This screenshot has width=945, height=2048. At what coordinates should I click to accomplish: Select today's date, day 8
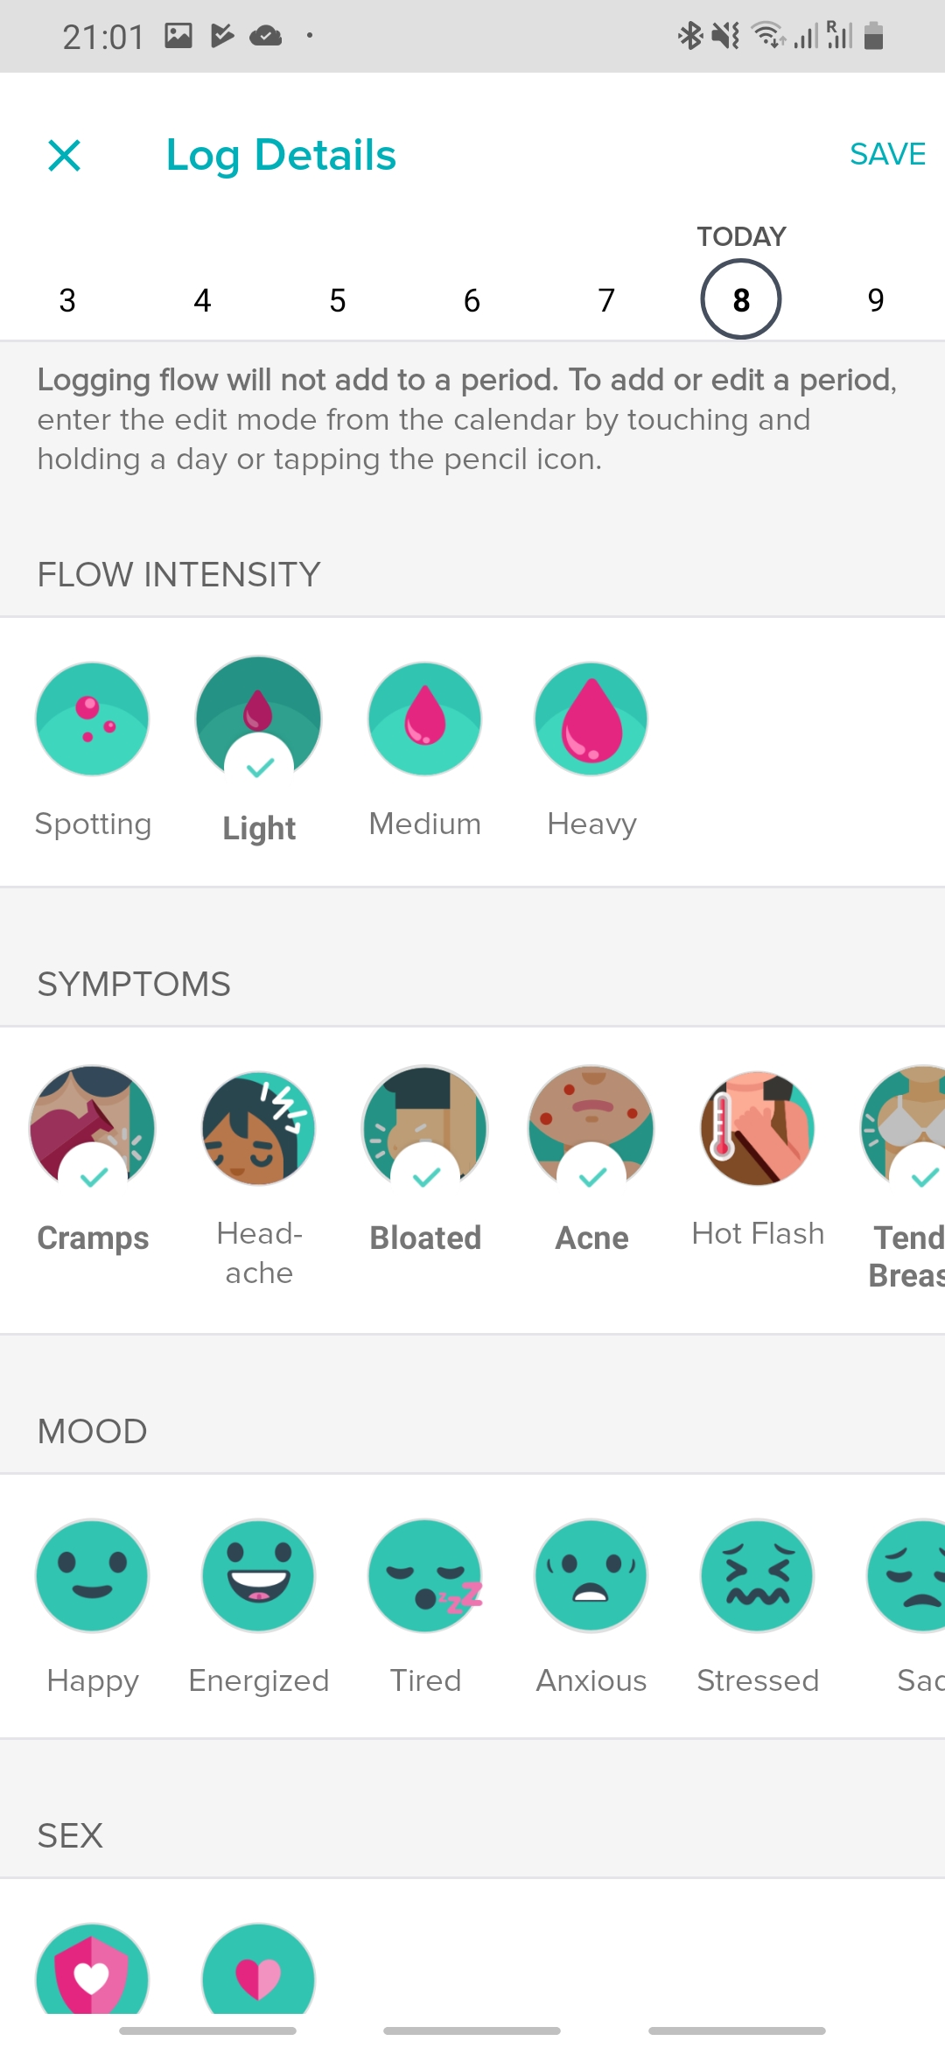741,300
